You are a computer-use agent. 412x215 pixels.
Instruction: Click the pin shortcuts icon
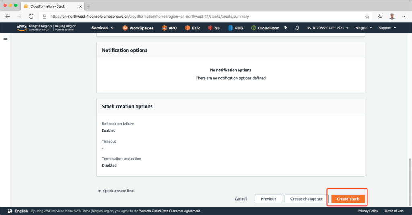(286, 28)
